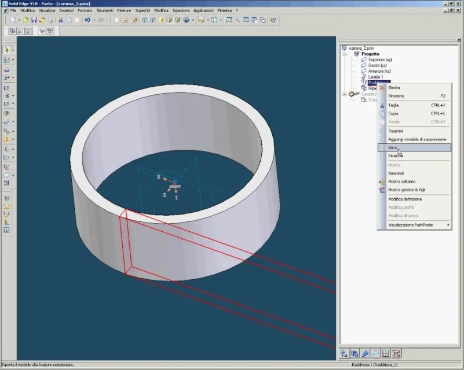The width and height of the screenshot is (464, 370).
Task: Click the Sketch tool icon in left toolbar
Action: [6, 60]
